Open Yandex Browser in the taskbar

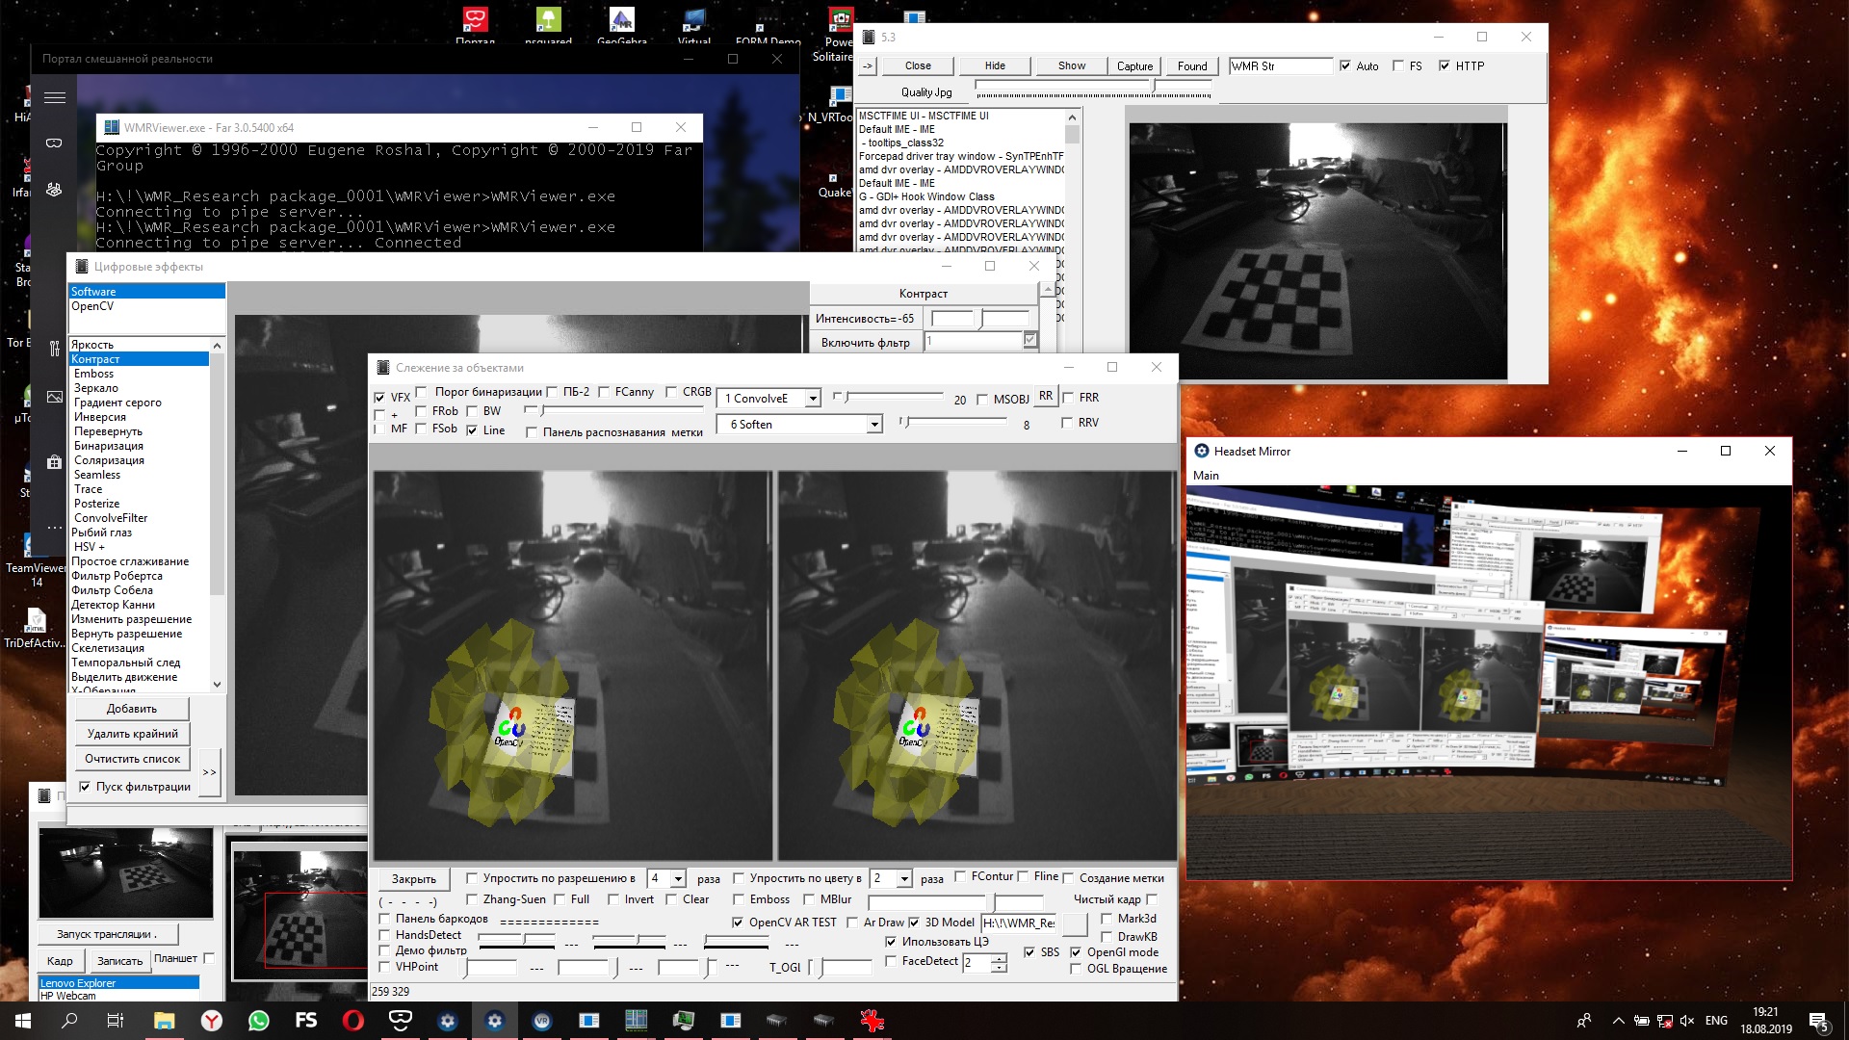(x=211, y=1021)
